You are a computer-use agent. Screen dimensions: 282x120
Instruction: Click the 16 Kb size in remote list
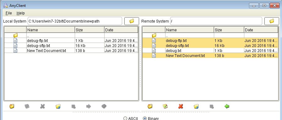click(x=220, y=45)
